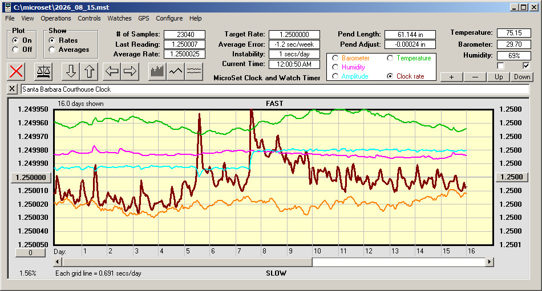542x291 pixels.
Task: Click the Barometer value field 29.70
Action: [513, 44]
